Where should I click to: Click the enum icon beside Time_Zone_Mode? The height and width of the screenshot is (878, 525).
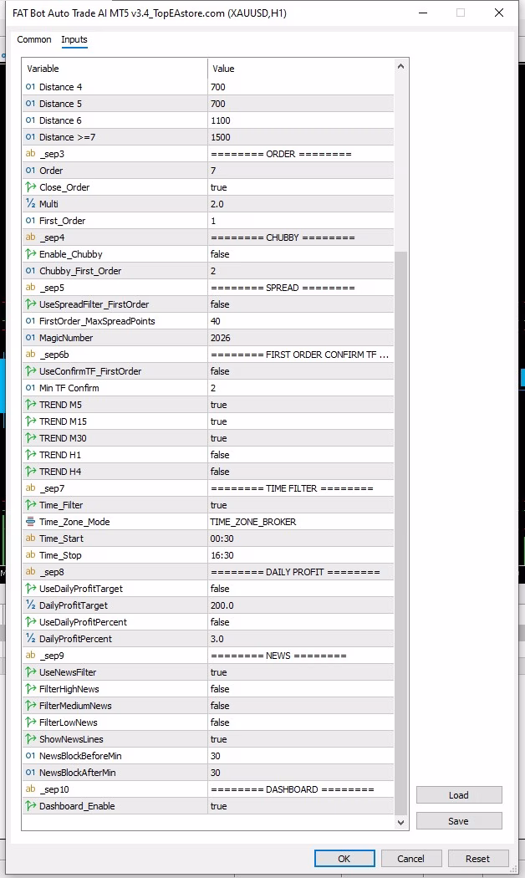tap(30, 522)
